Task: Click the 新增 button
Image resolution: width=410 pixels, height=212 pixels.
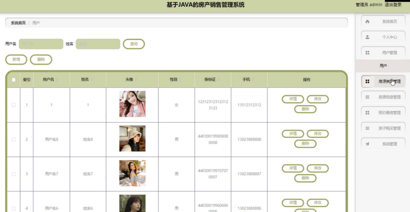Action: coord(16,59)
